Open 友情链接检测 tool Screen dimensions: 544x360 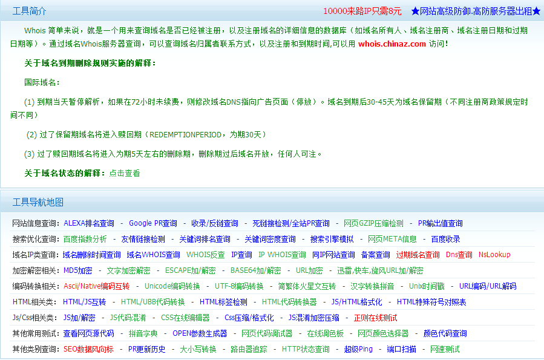(143, 239)
